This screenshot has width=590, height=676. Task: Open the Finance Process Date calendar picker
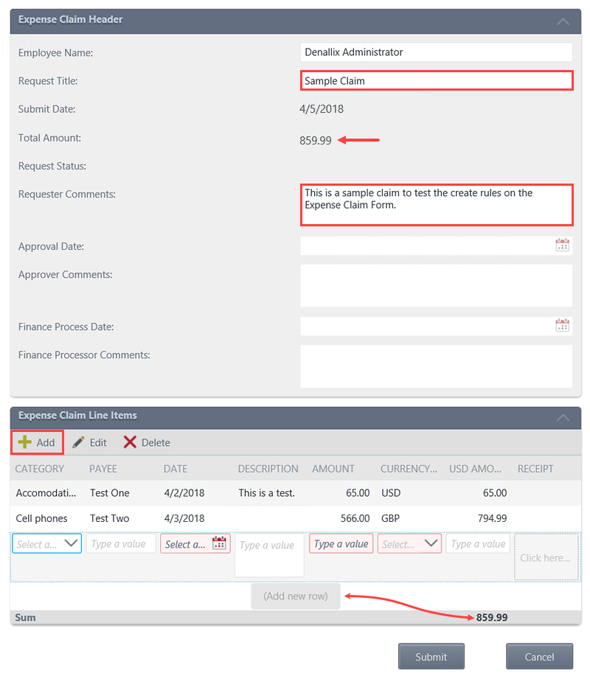[563, 324]
